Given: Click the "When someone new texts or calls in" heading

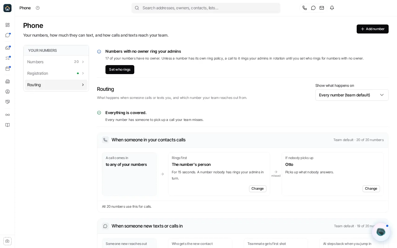Looking at the screenshot, I should 147,226.
